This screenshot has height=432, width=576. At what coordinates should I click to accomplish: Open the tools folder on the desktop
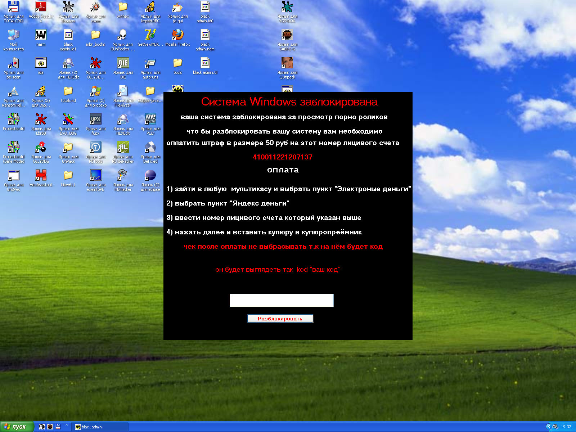[178, 63]
